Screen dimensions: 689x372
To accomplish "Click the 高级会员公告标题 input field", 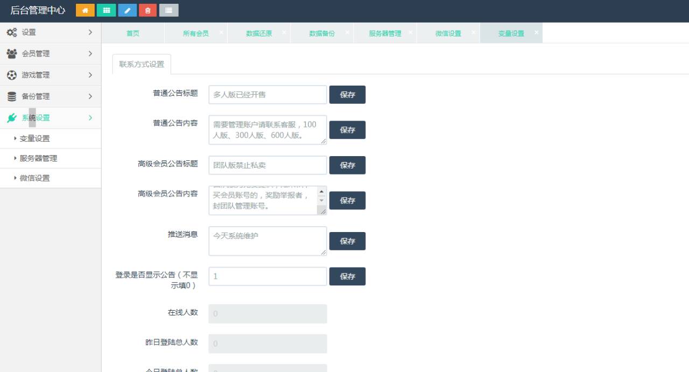I will [268, 165].
